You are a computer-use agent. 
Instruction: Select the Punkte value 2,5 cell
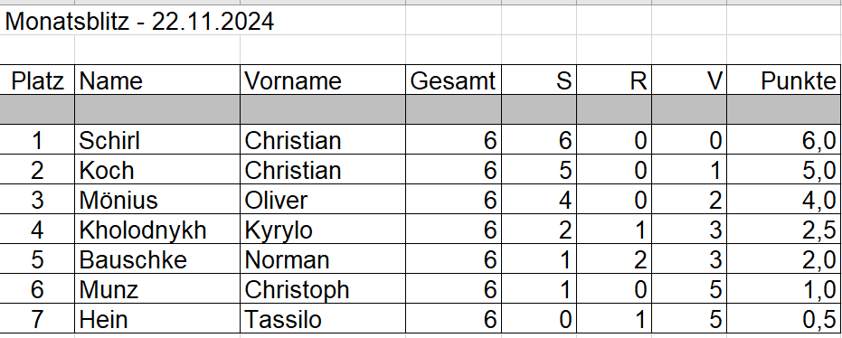tap(784, 230)
